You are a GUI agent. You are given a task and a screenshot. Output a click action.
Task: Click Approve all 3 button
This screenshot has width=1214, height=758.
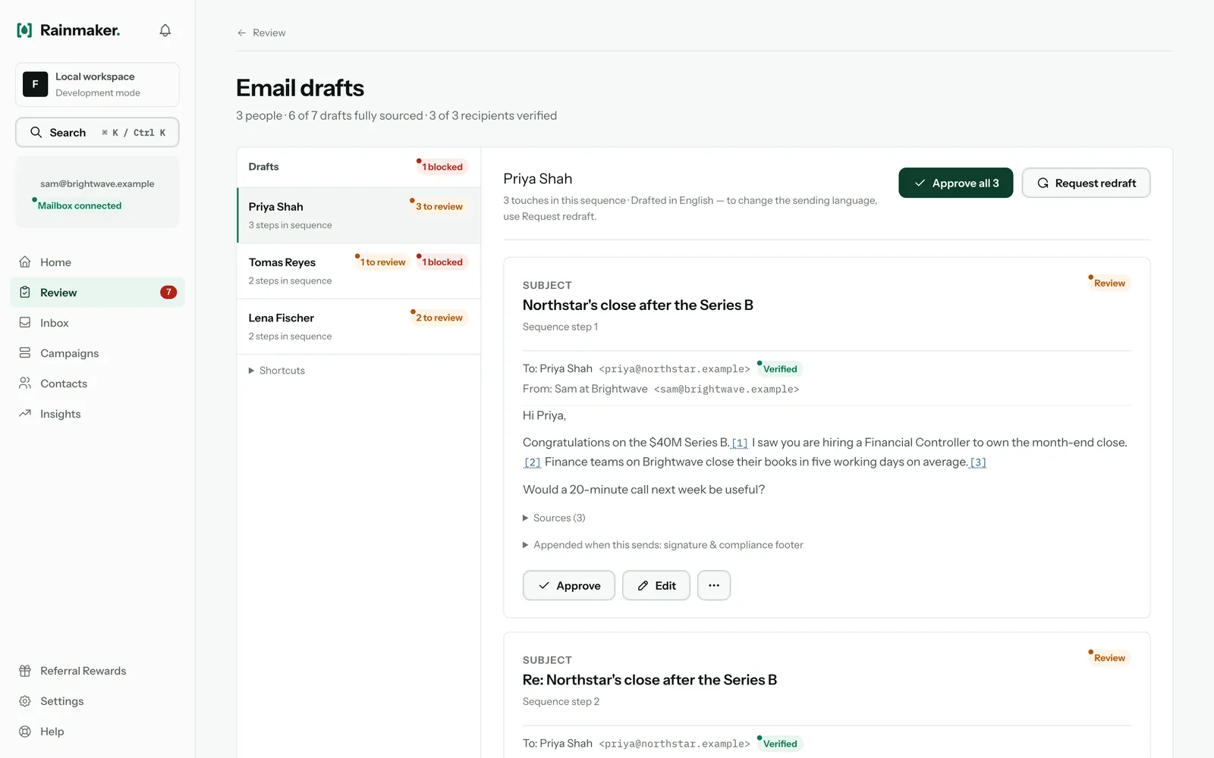[x=955, y=183]
